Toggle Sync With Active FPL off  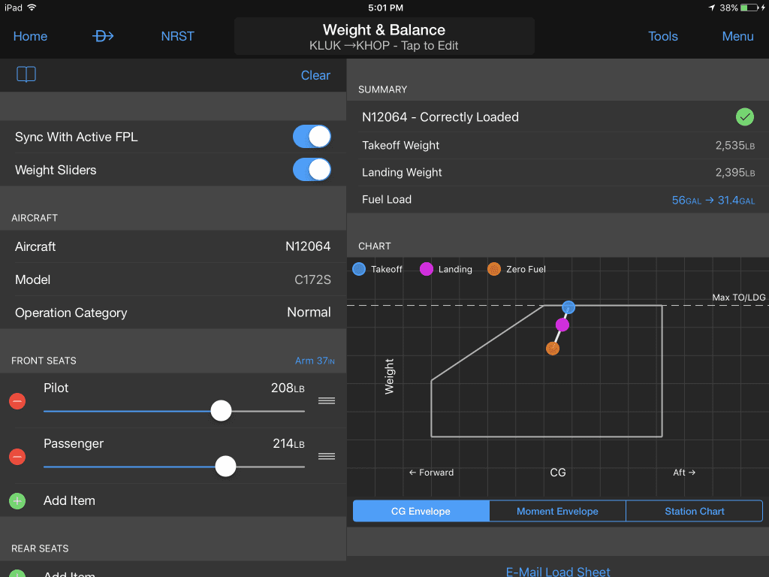tap(311, 136)
